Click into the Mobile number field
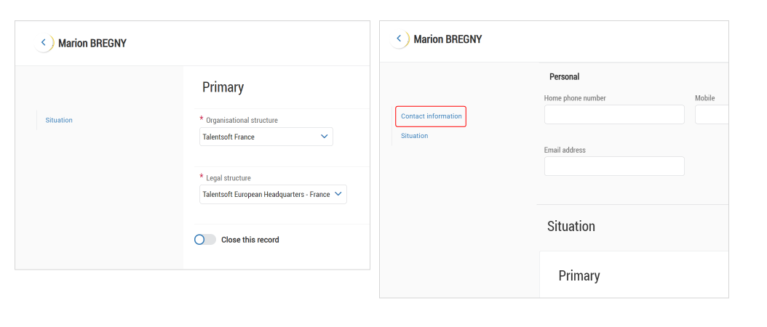 [712, 115]
